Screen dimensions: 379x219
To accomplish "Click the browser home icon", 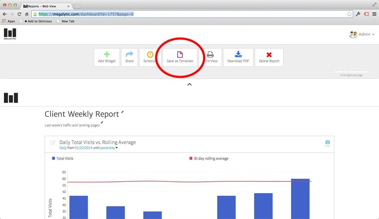I will 27,14.
